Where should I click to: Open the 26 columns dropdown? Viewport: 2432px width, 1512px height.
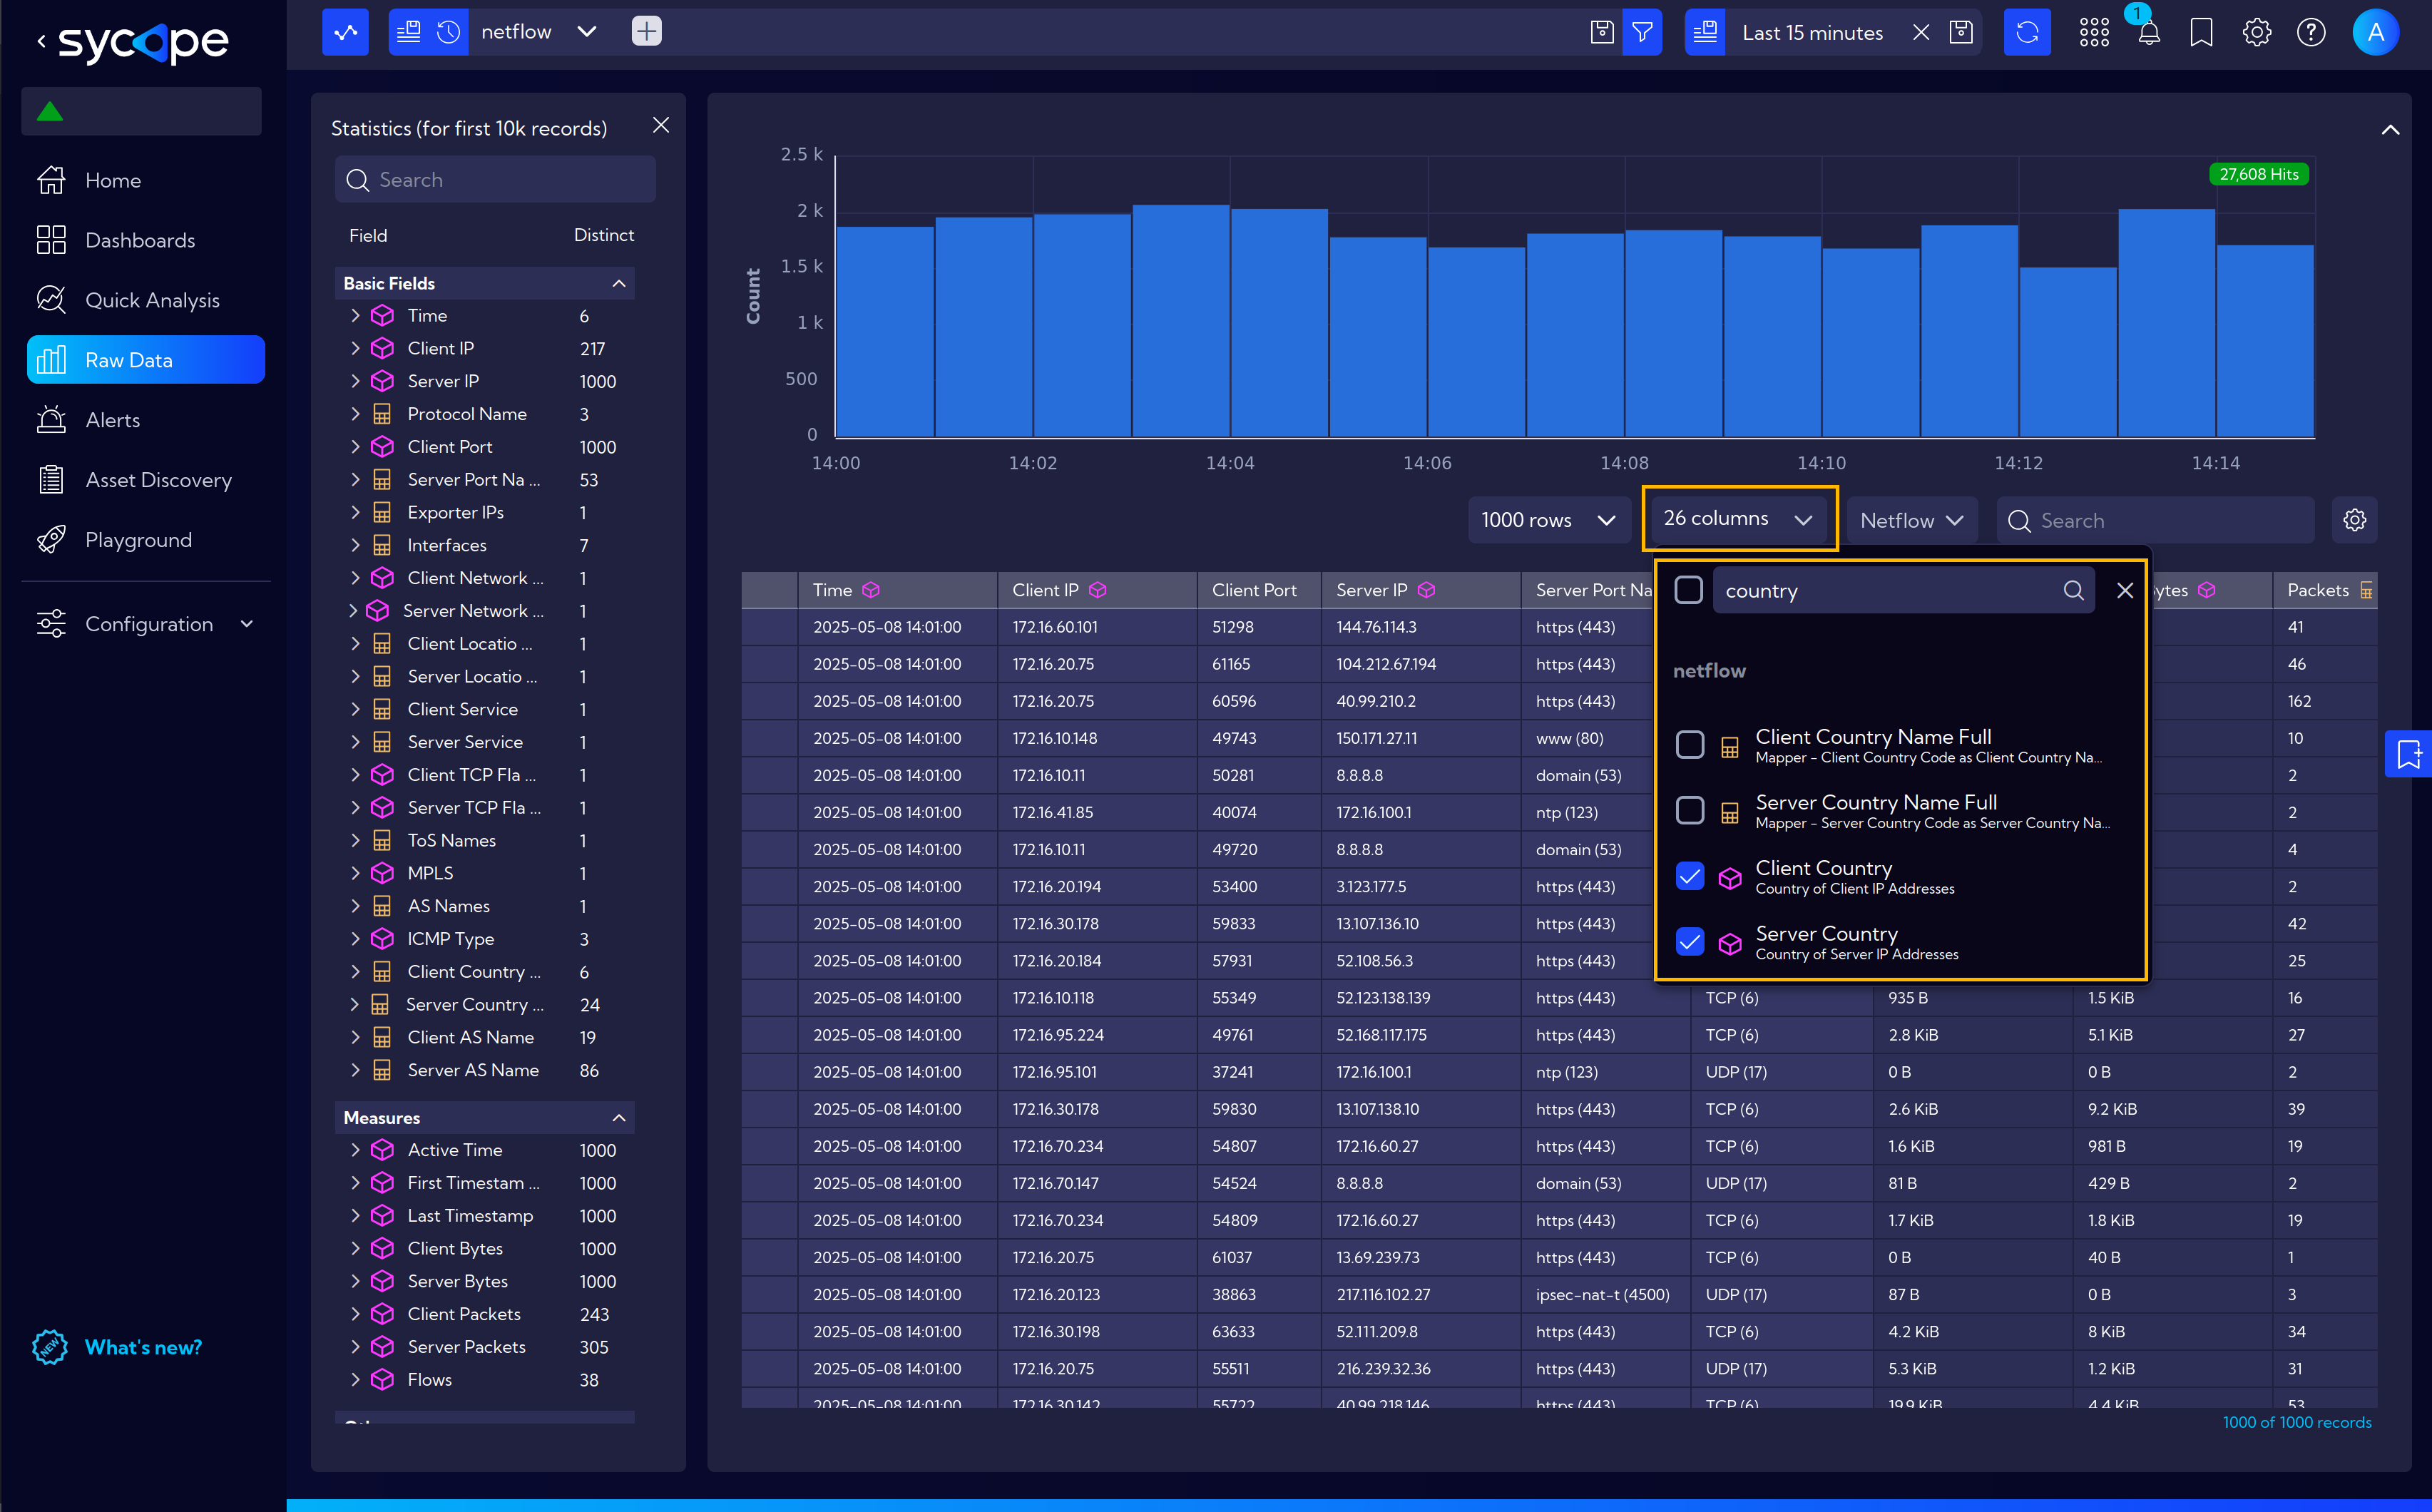coord(1739,519)
